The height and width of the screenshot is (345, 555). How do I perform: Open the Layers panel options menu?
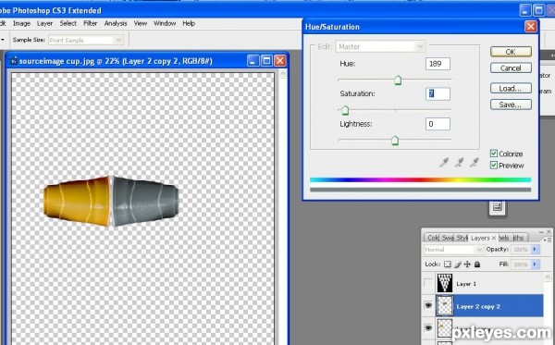click(x=549, y=240)
